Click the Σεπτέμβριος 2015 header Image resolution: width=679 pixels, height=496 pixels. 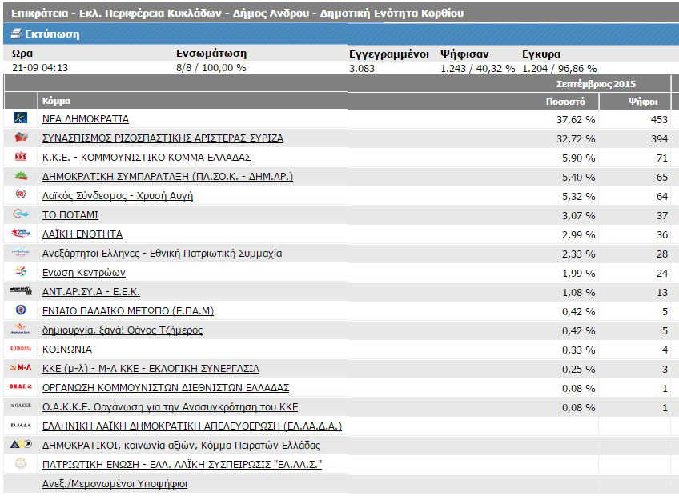click(596, 83)
